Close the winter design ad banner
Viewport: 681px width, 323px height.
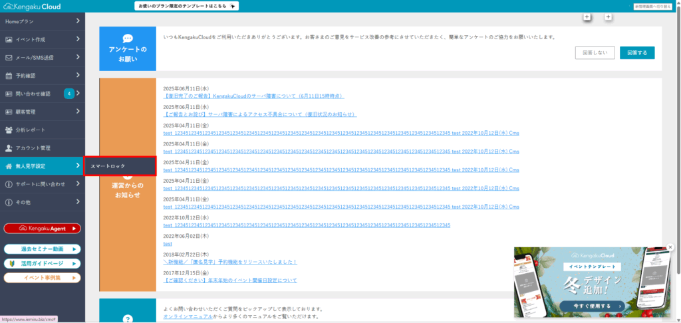pyautogui.click(x=670, y=247)
